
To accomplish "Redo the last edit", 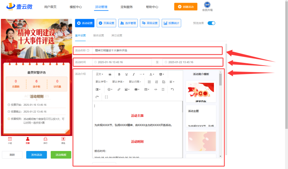I will click(97, 97).
